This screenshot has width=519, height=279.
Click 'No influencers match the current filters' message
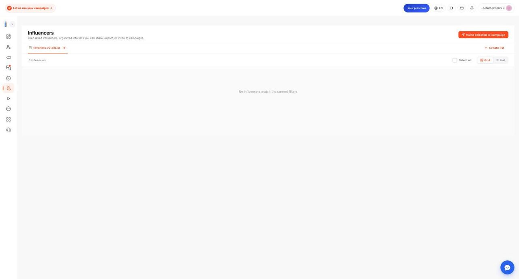(268, 92)
